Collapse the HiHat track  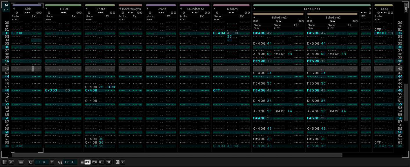point(46,9)
